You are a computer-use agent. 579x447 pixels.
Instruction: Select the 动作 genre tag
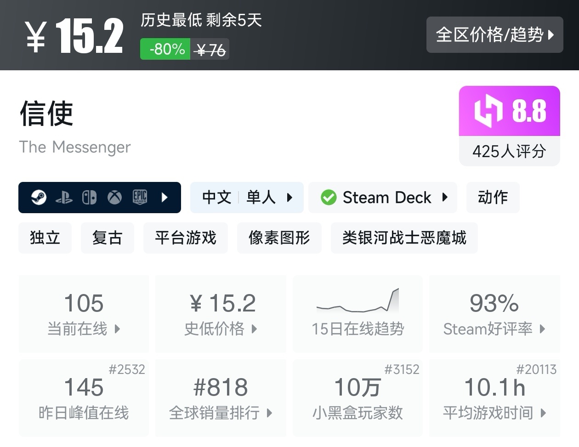pos(493,198)
